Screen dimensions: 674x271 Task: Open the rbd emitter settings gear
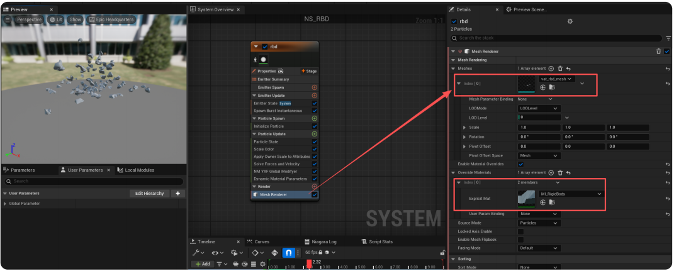click(x=570, y=21)
